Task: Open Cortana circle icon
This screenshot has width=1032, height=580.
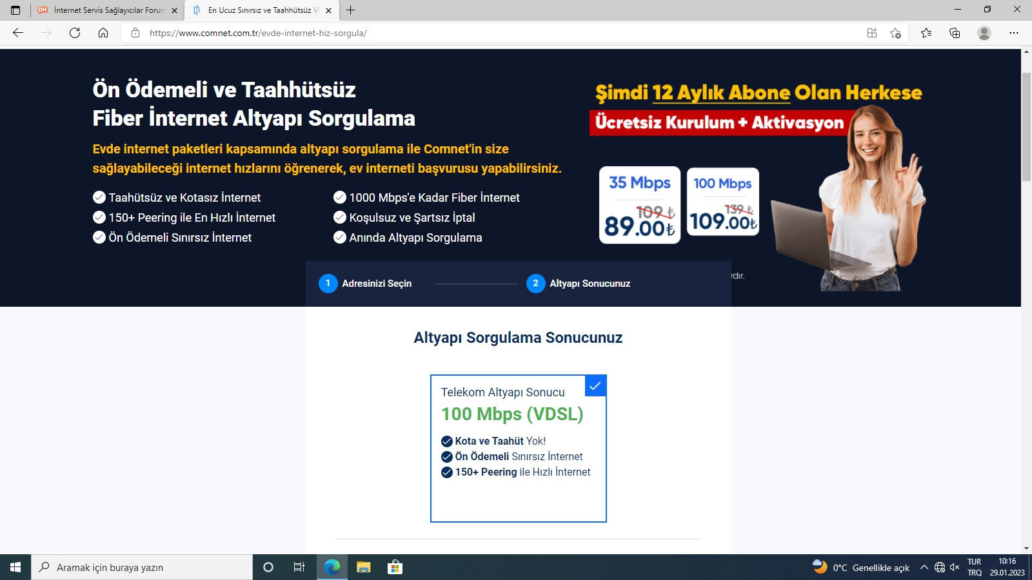Action: click(268, 567)
